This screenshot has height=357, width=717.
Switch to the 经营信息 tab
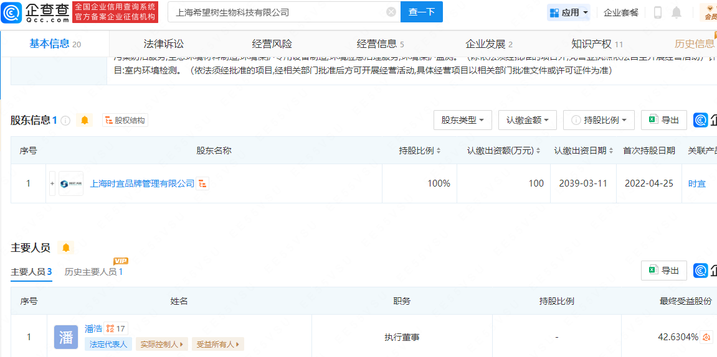click(380, 44)
